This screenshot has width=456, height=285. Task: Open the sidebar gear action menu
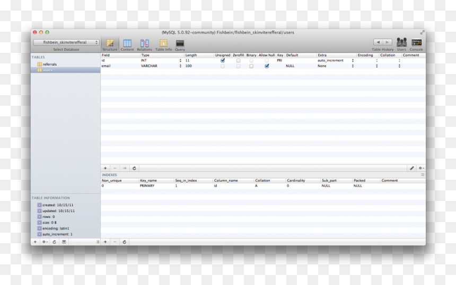45,242
